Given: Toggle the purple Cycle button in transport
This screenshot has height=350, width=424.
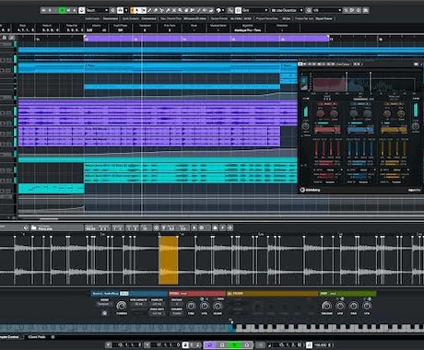Looking at the screenshot, I should tap(210, 345).
